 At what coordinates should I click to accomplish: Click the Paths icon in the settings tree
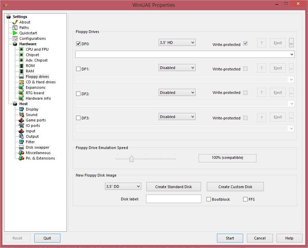point(15,28)
